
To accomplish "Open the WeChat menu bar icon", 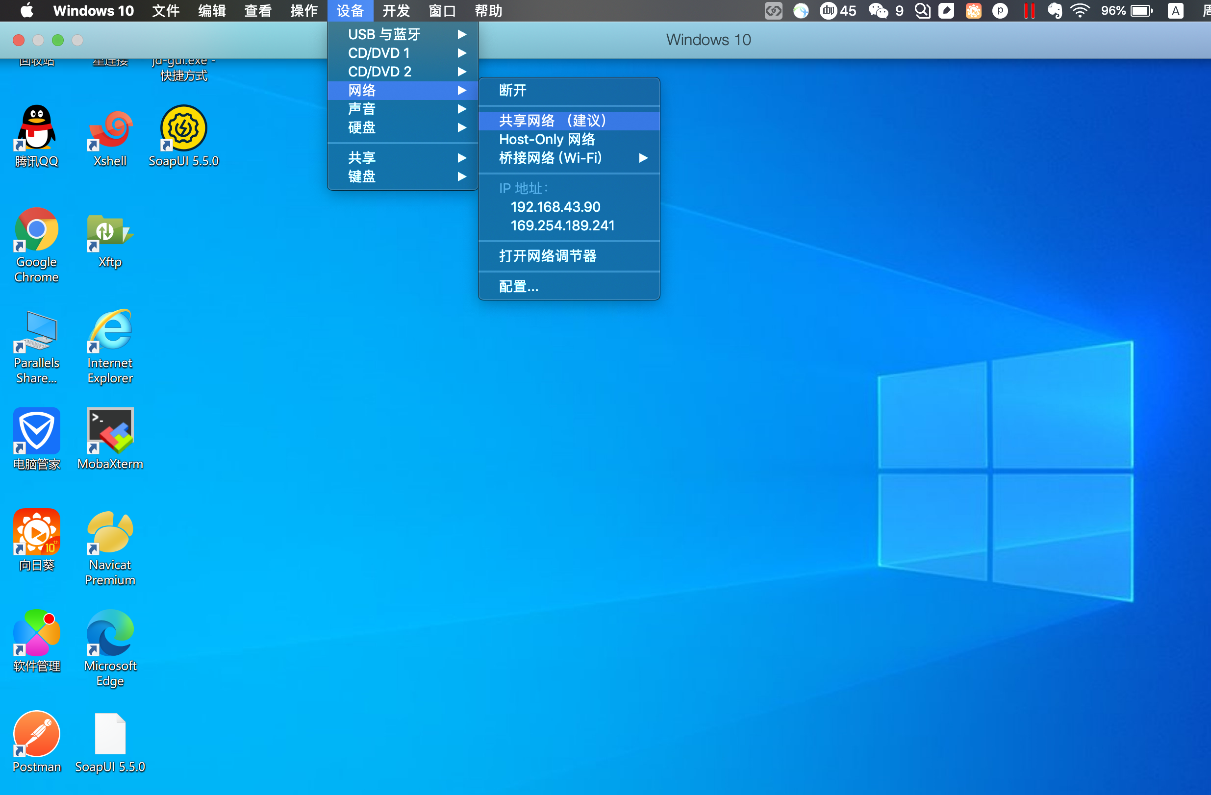I will (878, 11).
